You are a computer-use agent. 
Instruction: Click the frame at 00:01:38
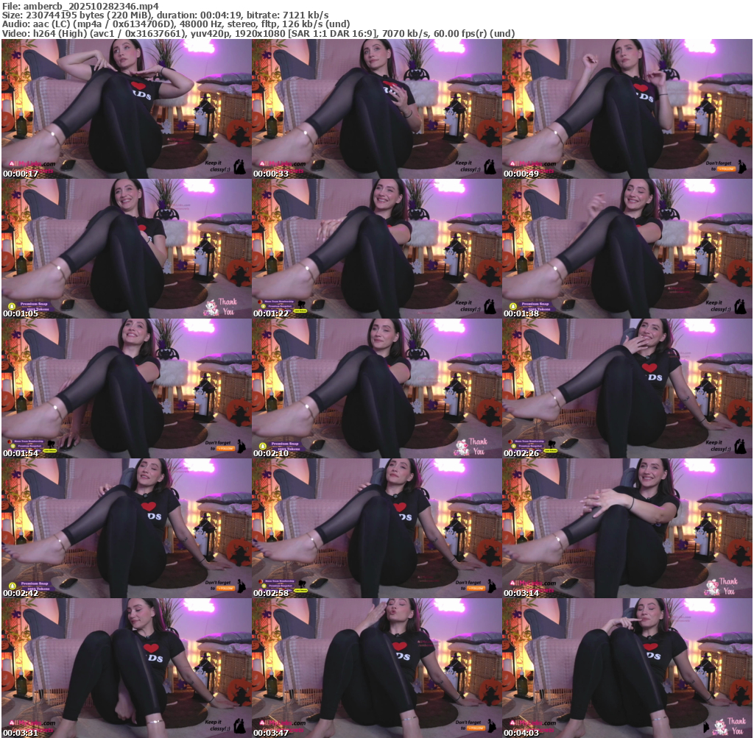click(627, 248)
